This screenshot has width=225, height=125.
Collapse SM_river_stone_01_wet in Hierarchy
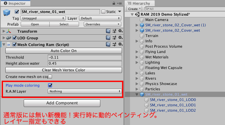(137, 95)
